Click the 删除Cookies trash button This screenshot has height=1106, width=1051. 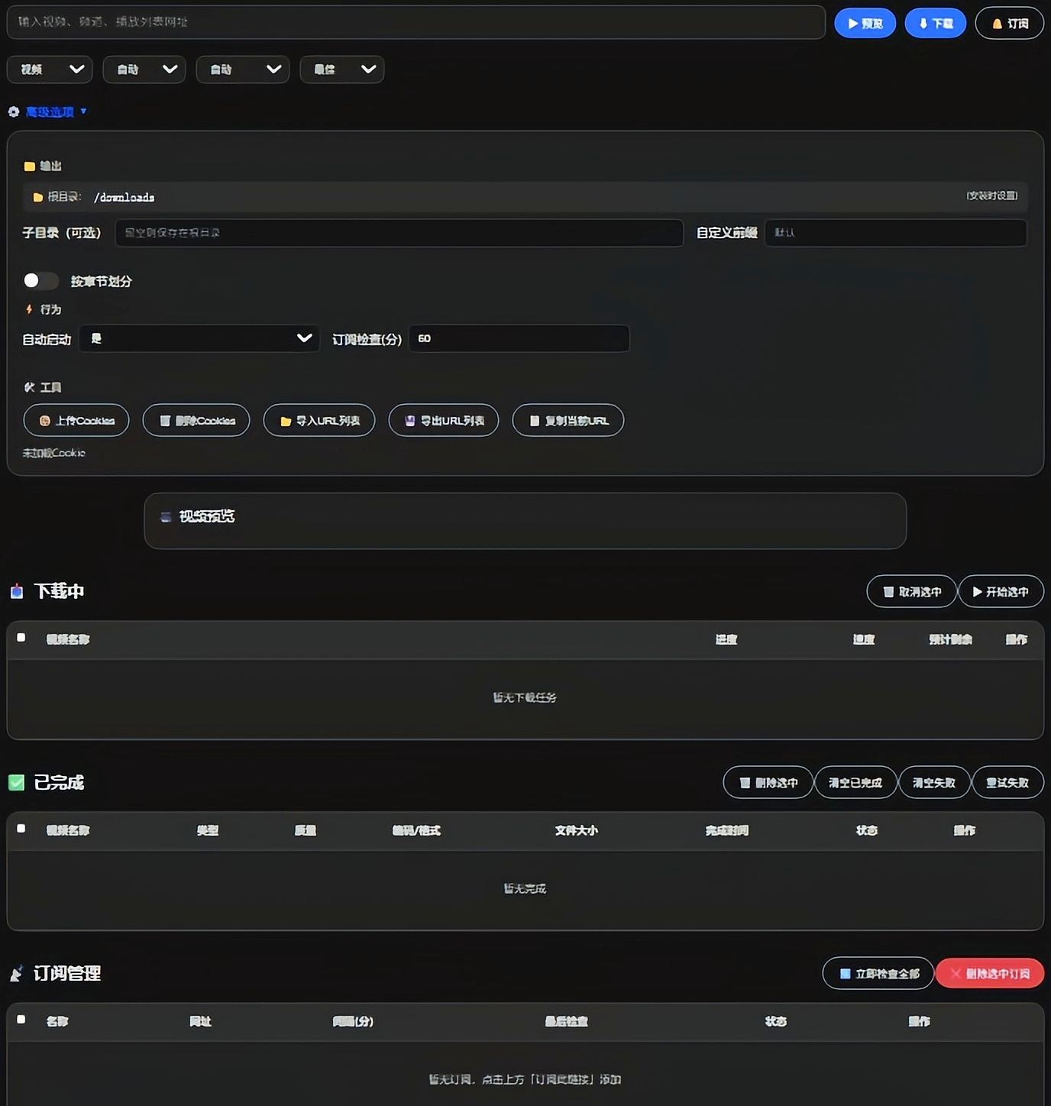pyautogui.click(x=196, y=420)
